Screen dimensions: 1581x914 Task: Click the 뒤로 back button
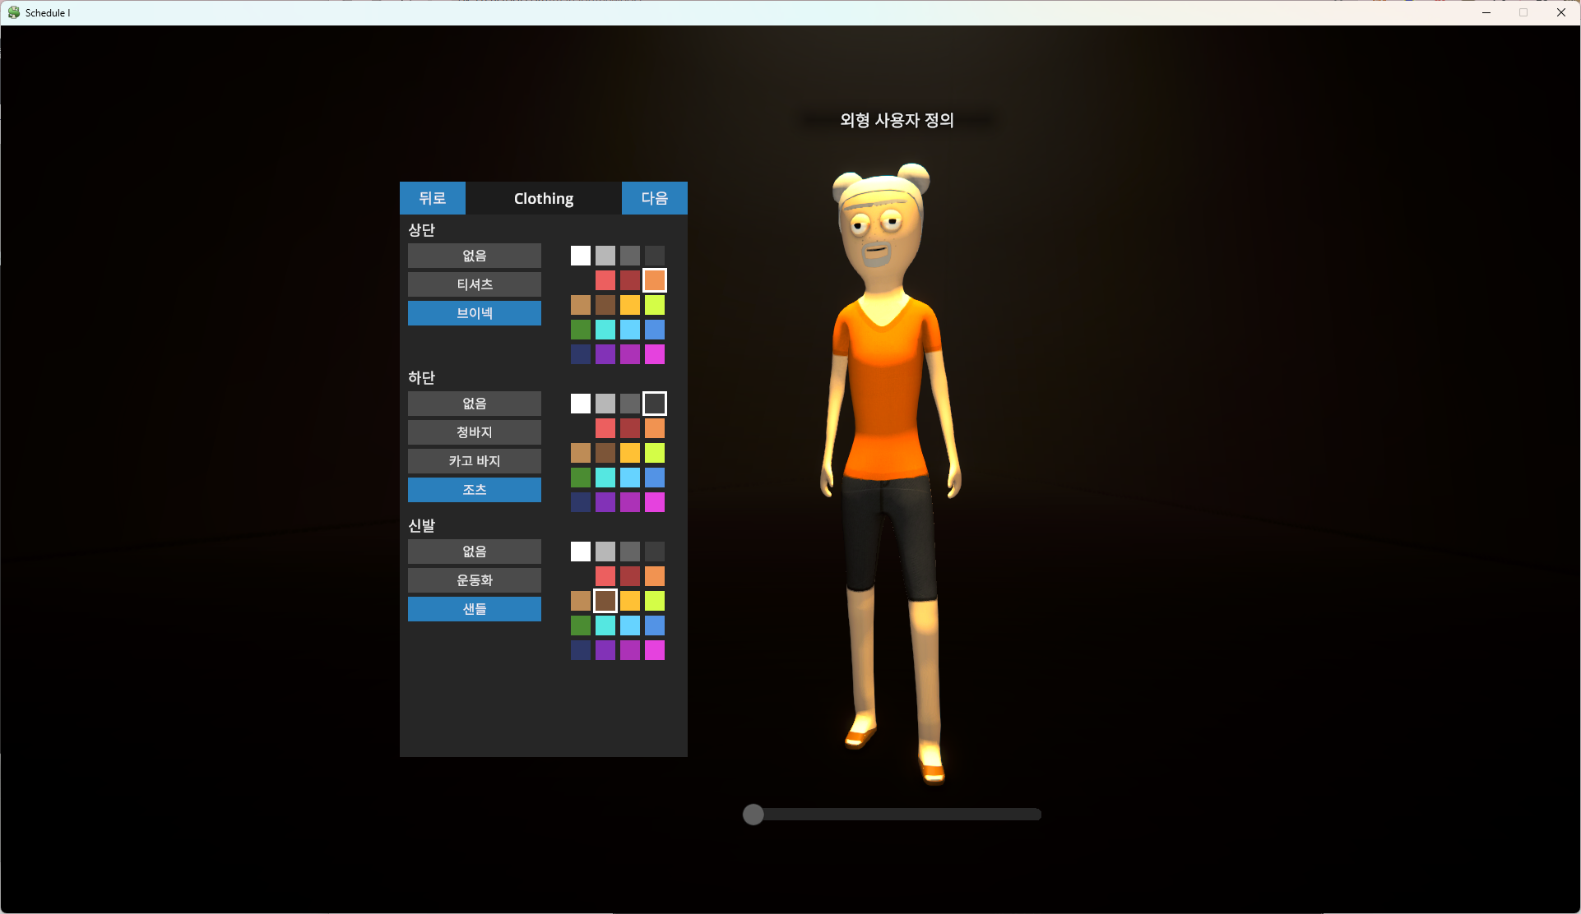pos(432,198)
